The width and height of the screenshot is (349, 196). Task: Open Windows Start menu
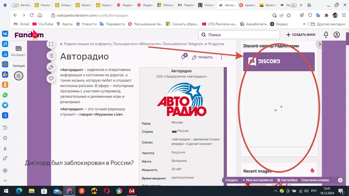click(6, 191)
